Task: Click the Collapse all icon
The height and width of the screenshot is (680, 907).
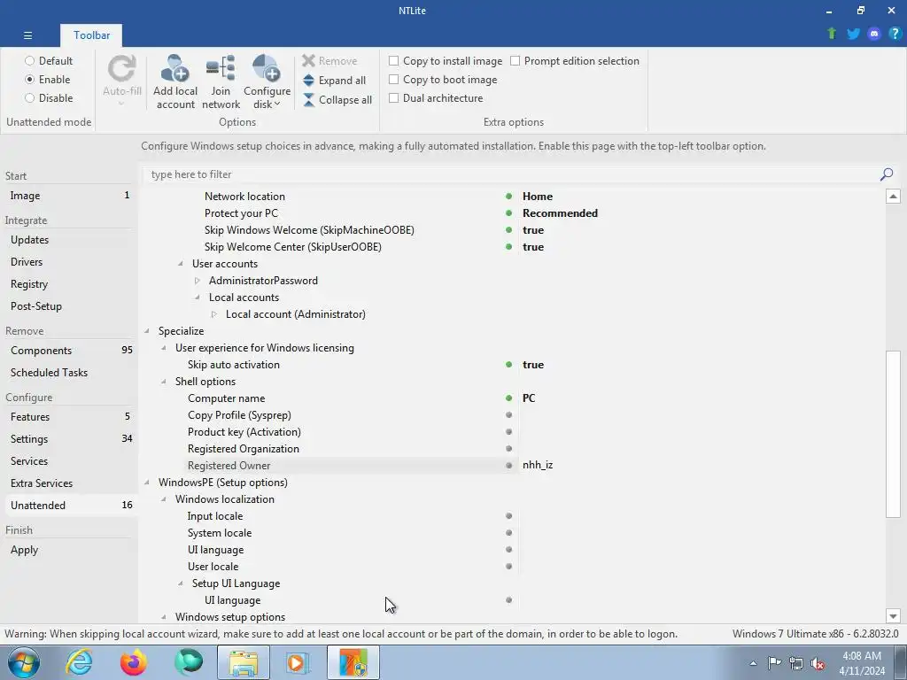Action: 309,100
